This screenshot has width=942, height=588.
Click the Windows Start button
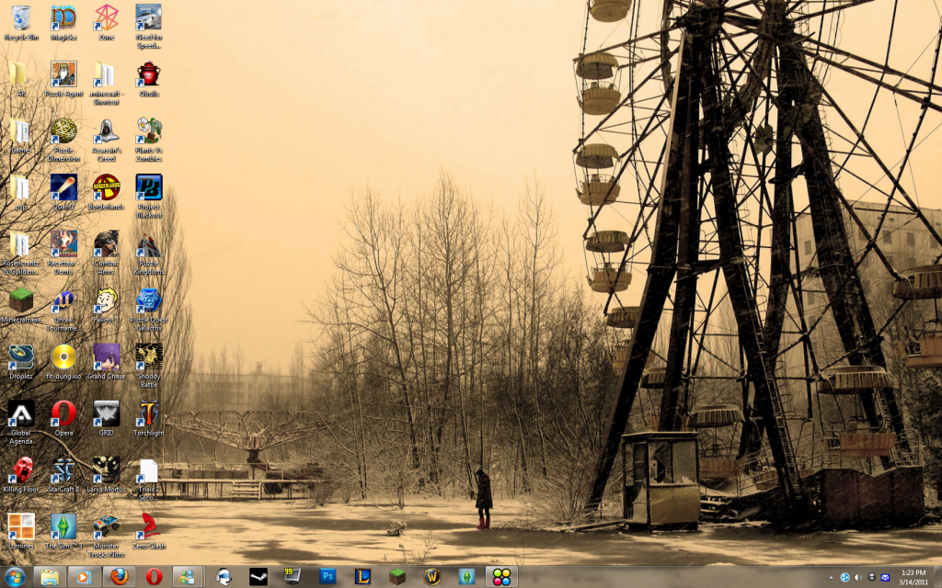16,576
